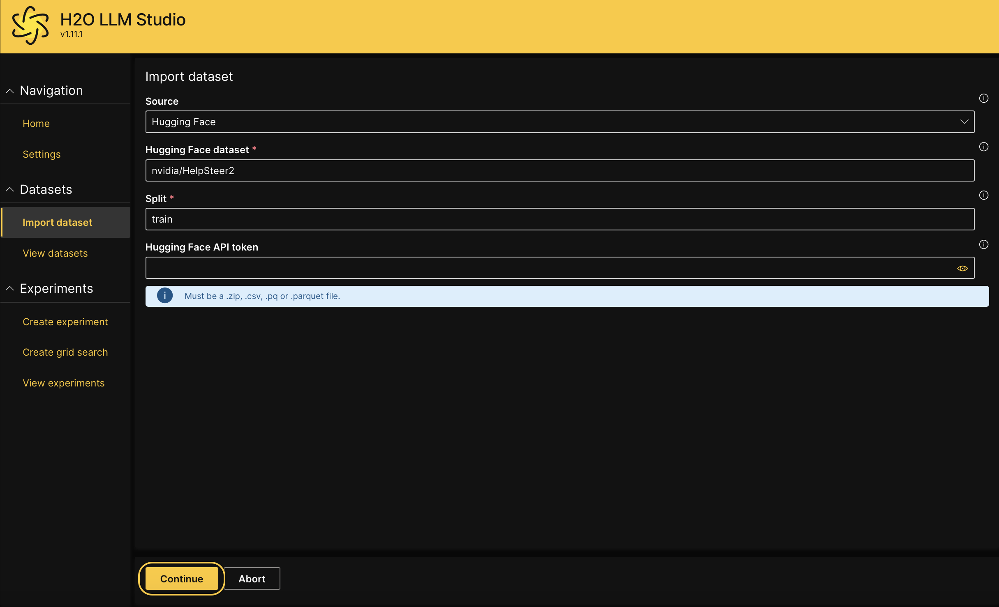Select Create experiment from sidebar
This screenshot has height=607, width=999.
click(x=66, y=321)
